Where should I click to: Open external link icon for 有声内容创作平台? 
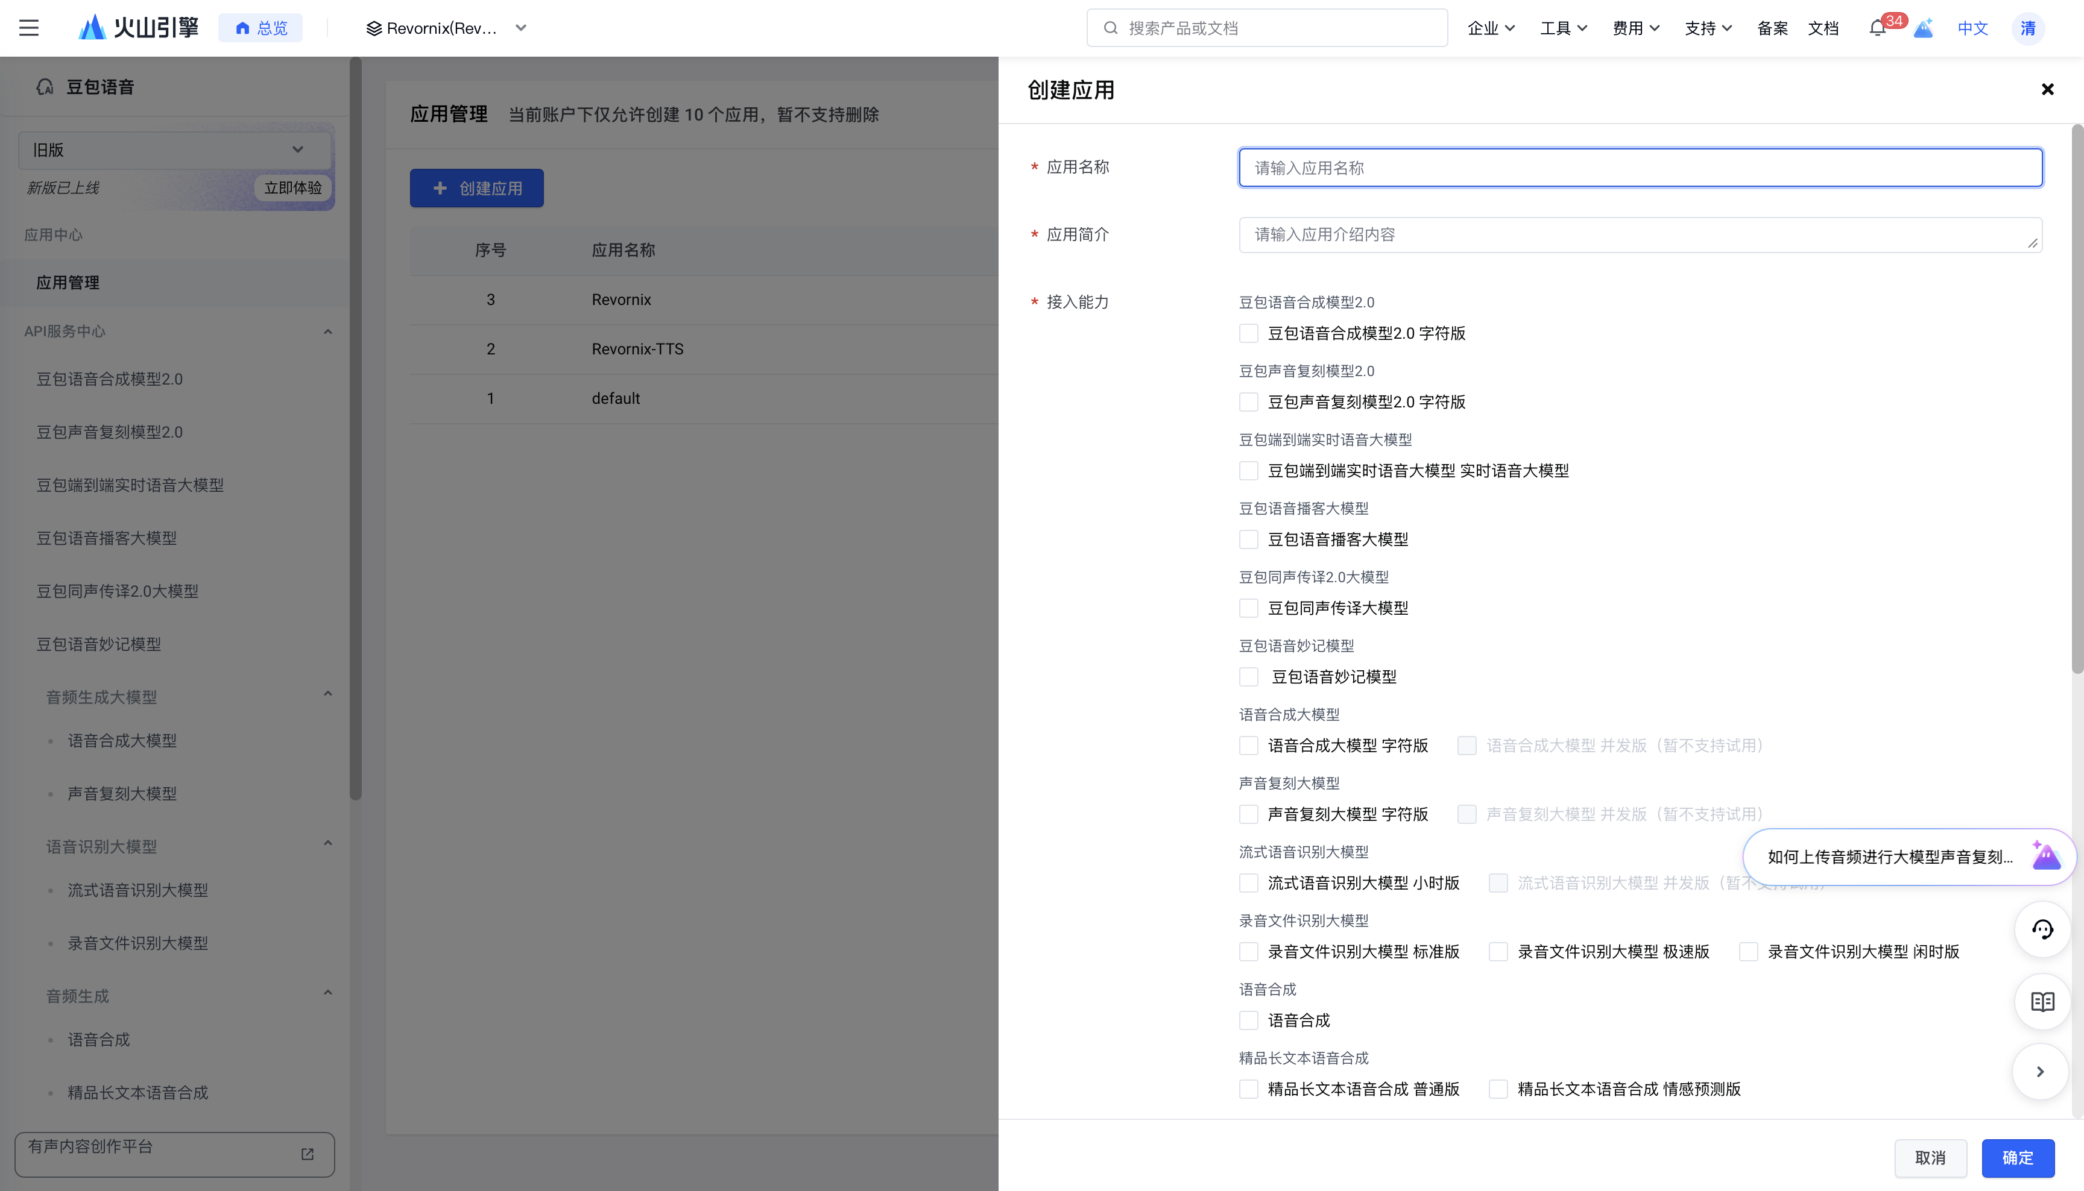[308, 1154]
